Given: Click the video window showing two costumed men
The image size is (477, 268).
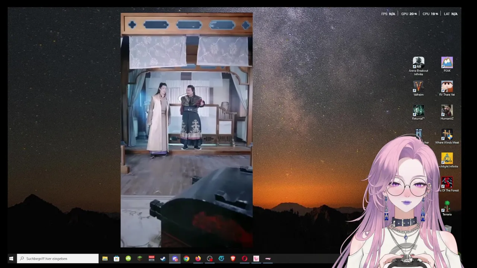Looking at the screenshot, I should click(x=186, y=130).
